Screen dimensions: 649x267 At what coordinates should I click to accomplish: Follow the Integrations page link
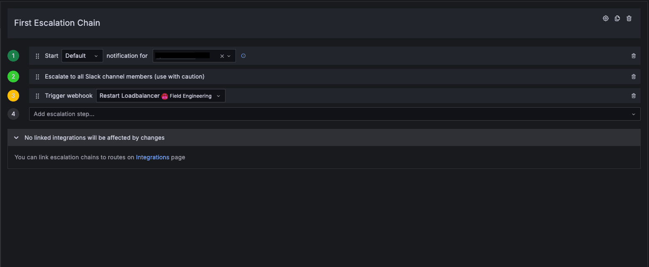point(153,157)
